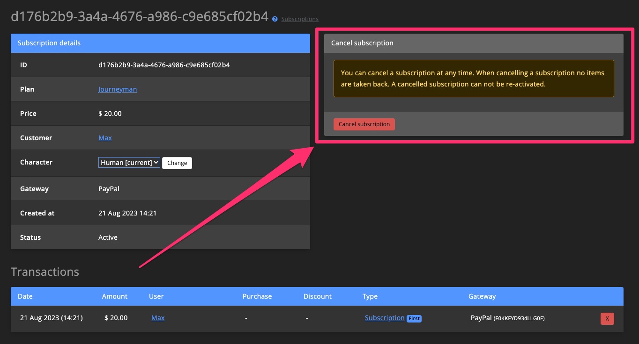
Task: Select the Amount column header
Action: click(x=115, y=296)
